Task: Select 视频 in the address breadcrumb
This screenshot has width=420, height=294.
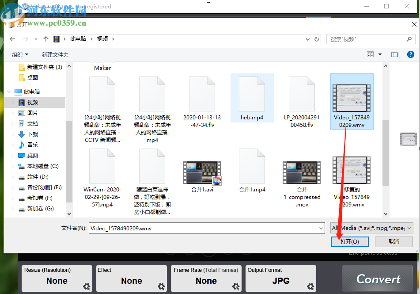Action: click(x=102, y=39)
